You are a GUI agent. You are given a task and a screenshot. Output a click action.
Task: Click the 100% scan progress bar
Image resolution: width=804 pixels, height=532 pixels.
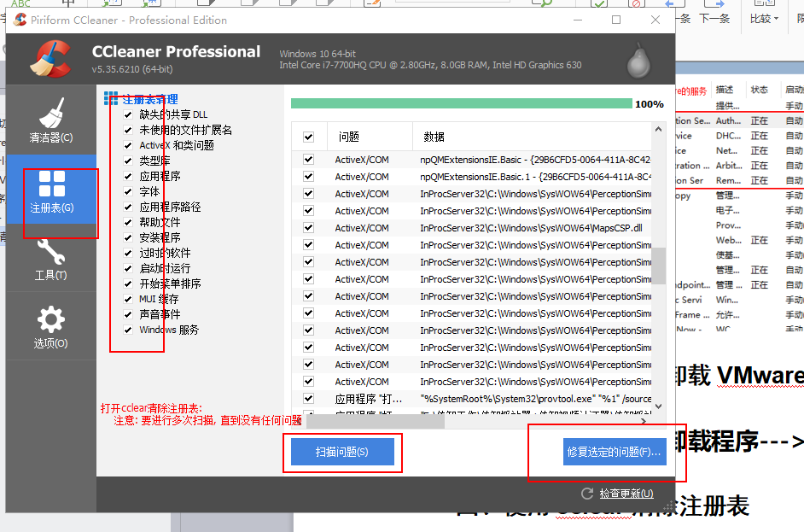[462, 103]
